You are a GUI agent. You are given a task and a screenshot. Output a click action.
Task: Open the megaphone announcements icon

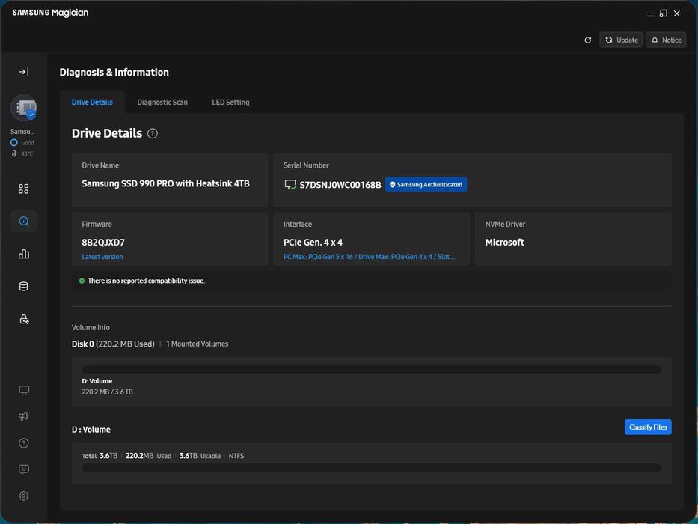[24, 416]
